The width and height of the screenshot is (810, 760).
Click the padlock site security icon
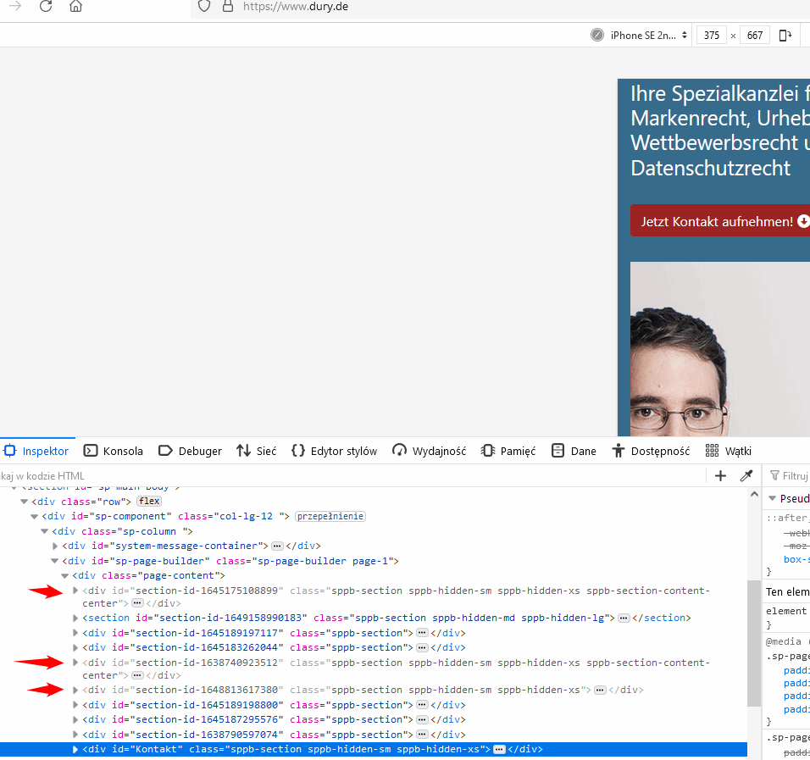(x=226, y=7)
